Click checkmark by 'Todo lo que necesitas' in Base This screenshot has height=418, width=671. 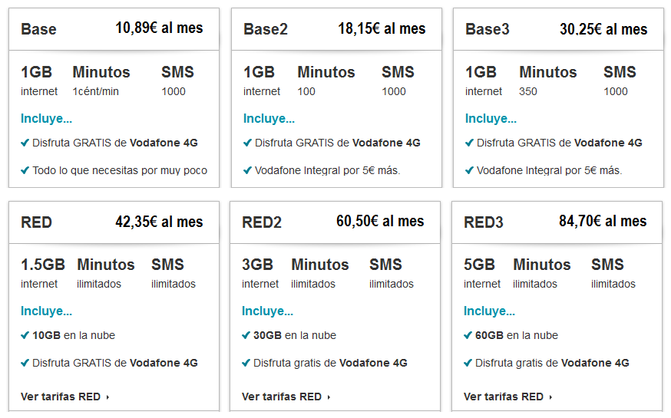pos(25,170)
